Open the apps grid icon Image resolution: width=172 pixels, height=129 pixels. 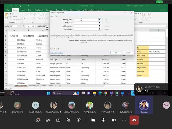(78, 120)
